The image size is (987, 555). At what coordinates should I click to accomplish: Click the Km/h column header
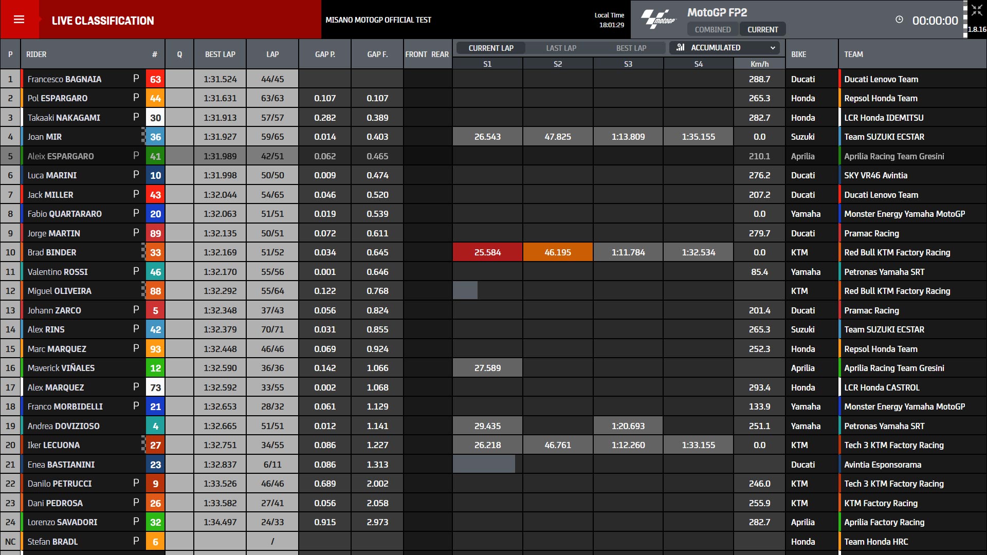pyautogui.click(x=759, y=64)
